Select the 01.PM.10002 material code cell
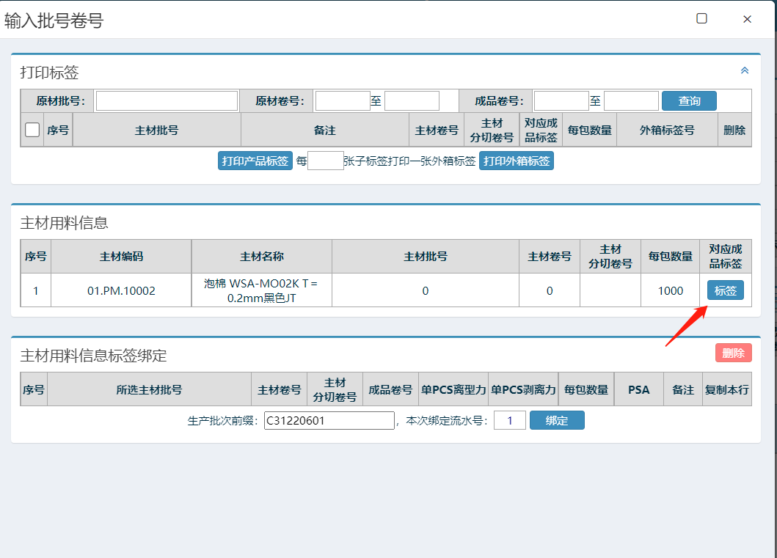Viewport: 777px width, 558px height. pyautogui.click(x=121, y=291)
